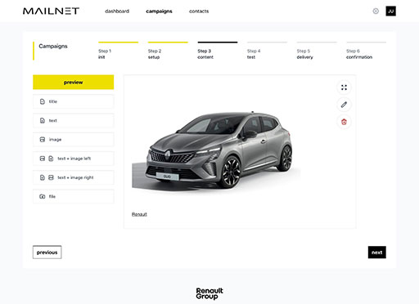Go to Step 1 init
This screenshot has width=419, height=304.
point(118,51)
